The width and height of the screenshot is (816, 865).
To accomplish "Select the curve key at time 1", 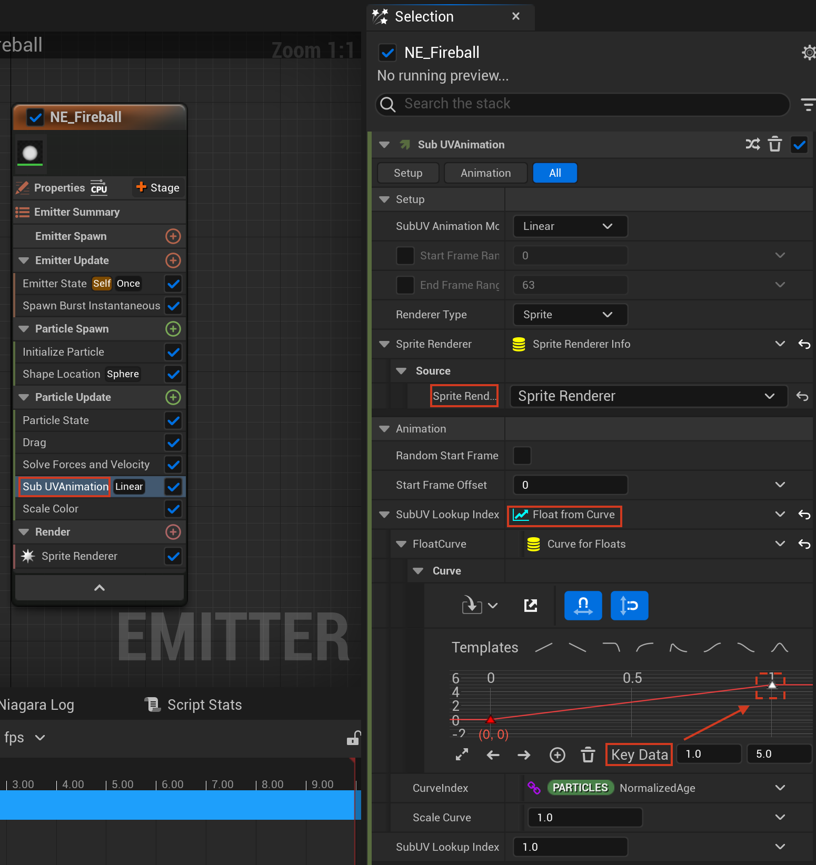I will pos(772,685).
